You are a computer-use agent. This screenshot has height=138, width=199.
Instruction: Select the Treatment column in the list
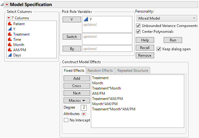21,34
